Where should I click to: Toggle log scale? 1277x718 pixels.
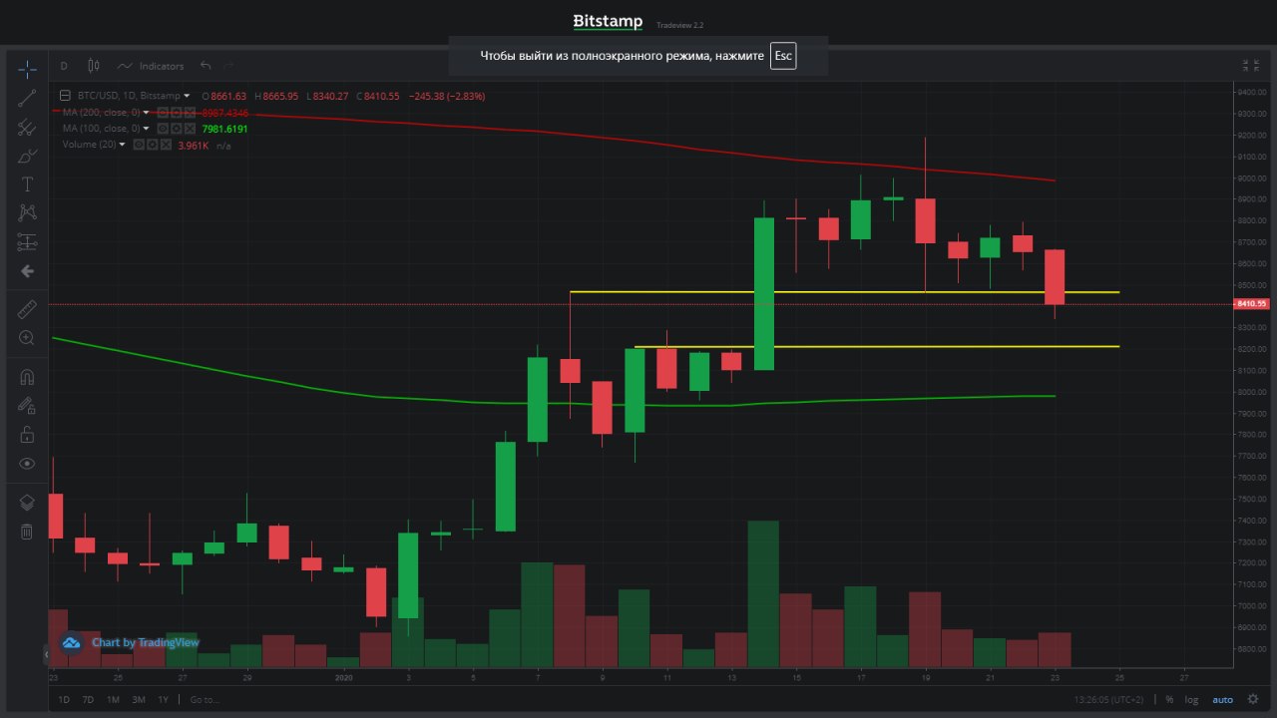click(1192, 699)
